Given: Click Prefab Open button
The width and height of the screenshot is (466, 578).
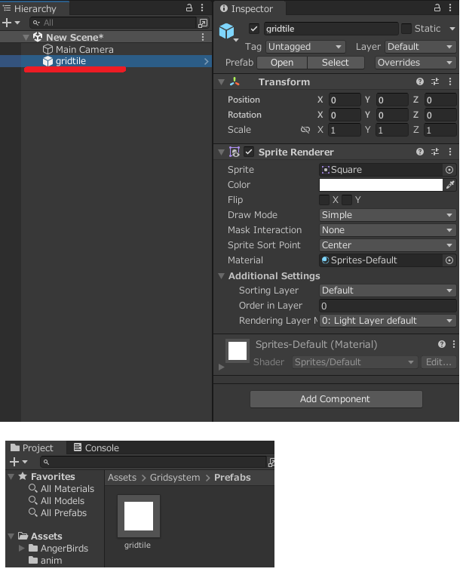Looking at the screenshot, I should coord(282,63).
